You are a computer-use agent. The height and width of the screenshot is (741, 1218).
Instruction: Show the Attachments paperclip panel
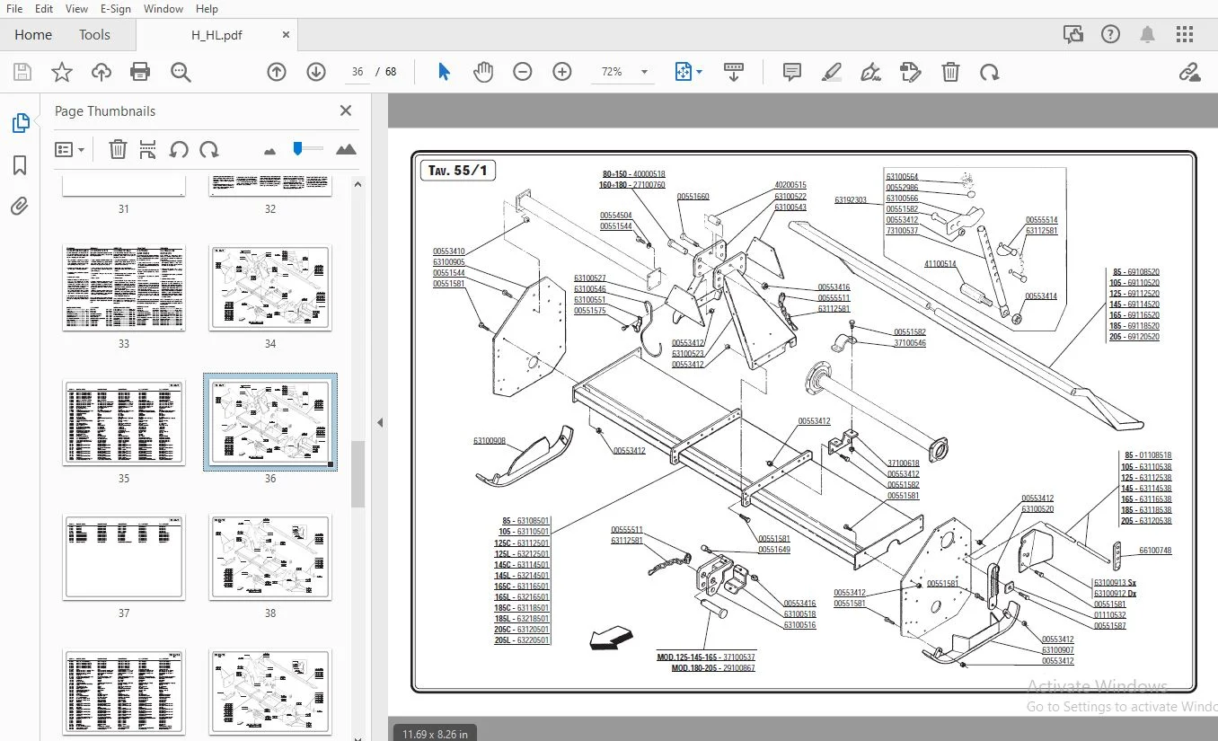20,207
